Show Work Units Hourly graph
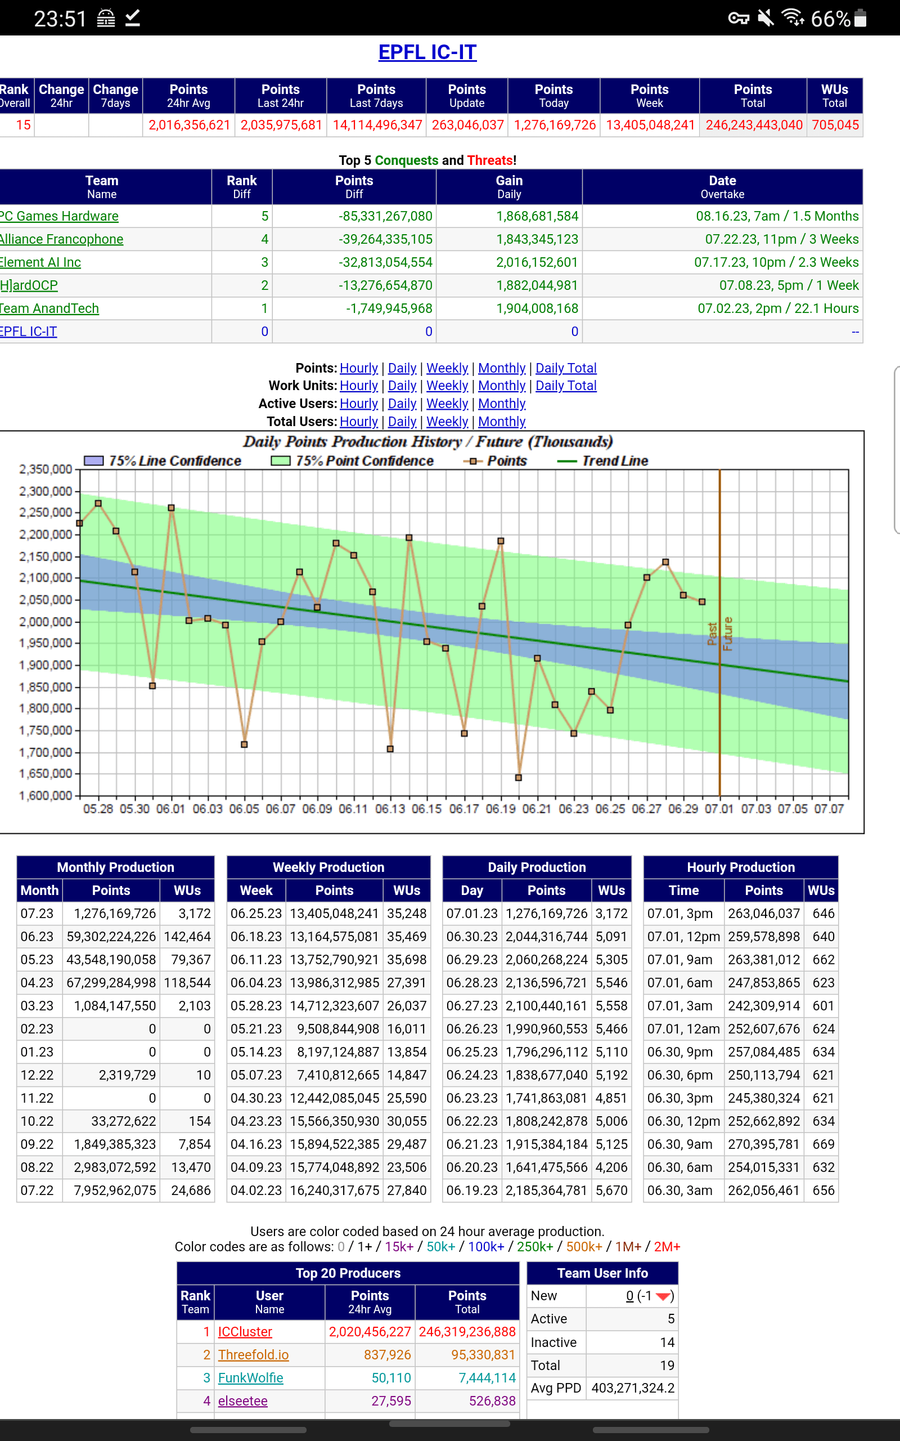900x1441 pixels. (x=359, y=386)
